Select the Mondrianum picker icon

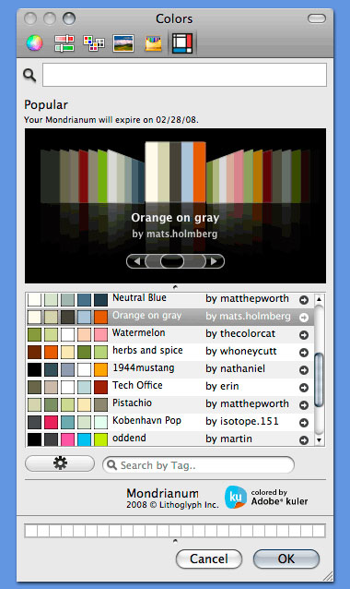click(182, 42)
